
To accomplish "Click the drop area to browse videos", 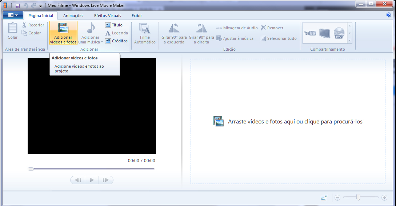I will (288, 122).
